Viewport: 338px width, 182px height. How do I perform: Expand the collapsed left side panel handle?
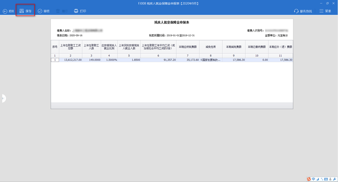[x=3, y=98]
